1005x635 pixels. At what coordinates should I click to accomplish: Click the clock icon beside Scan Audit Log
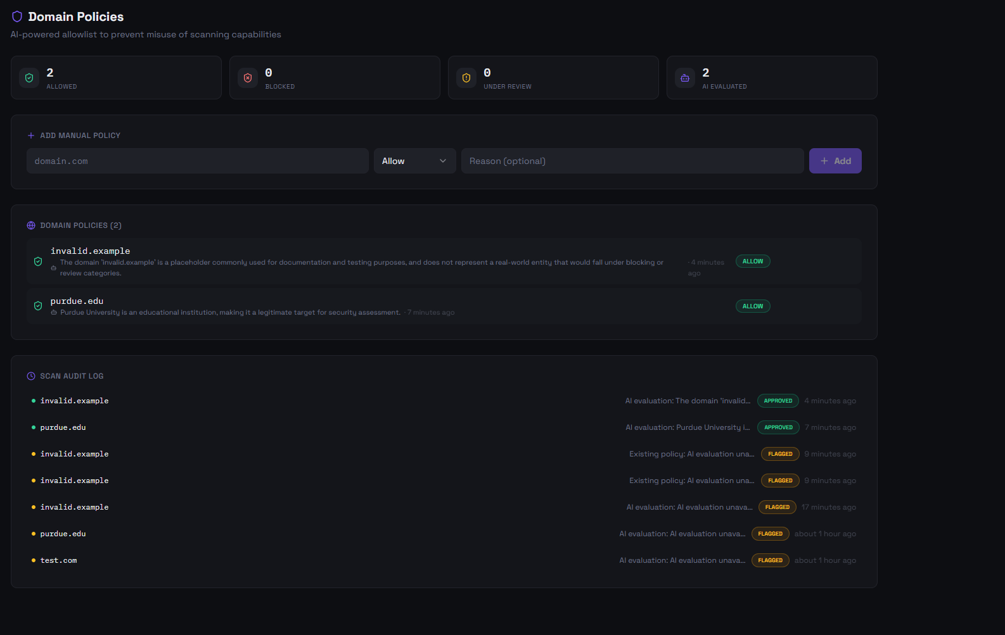(31, 376)
